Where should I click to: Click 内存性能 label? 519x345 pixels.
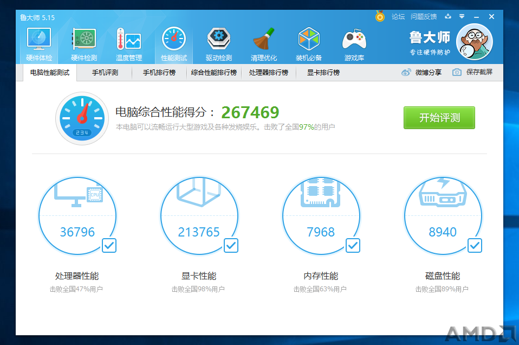tap(321, 276)
